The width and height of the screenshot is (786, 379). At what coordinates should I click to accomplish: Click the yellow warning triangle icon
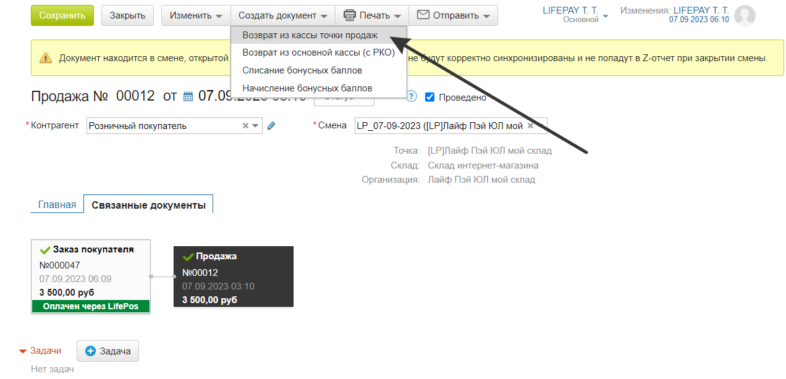[x=46, y=58]
